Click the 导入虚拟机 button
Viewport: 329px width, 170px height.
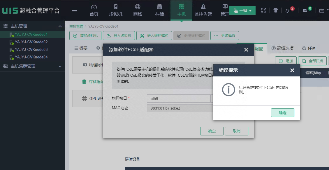click(x=119, y=35)
